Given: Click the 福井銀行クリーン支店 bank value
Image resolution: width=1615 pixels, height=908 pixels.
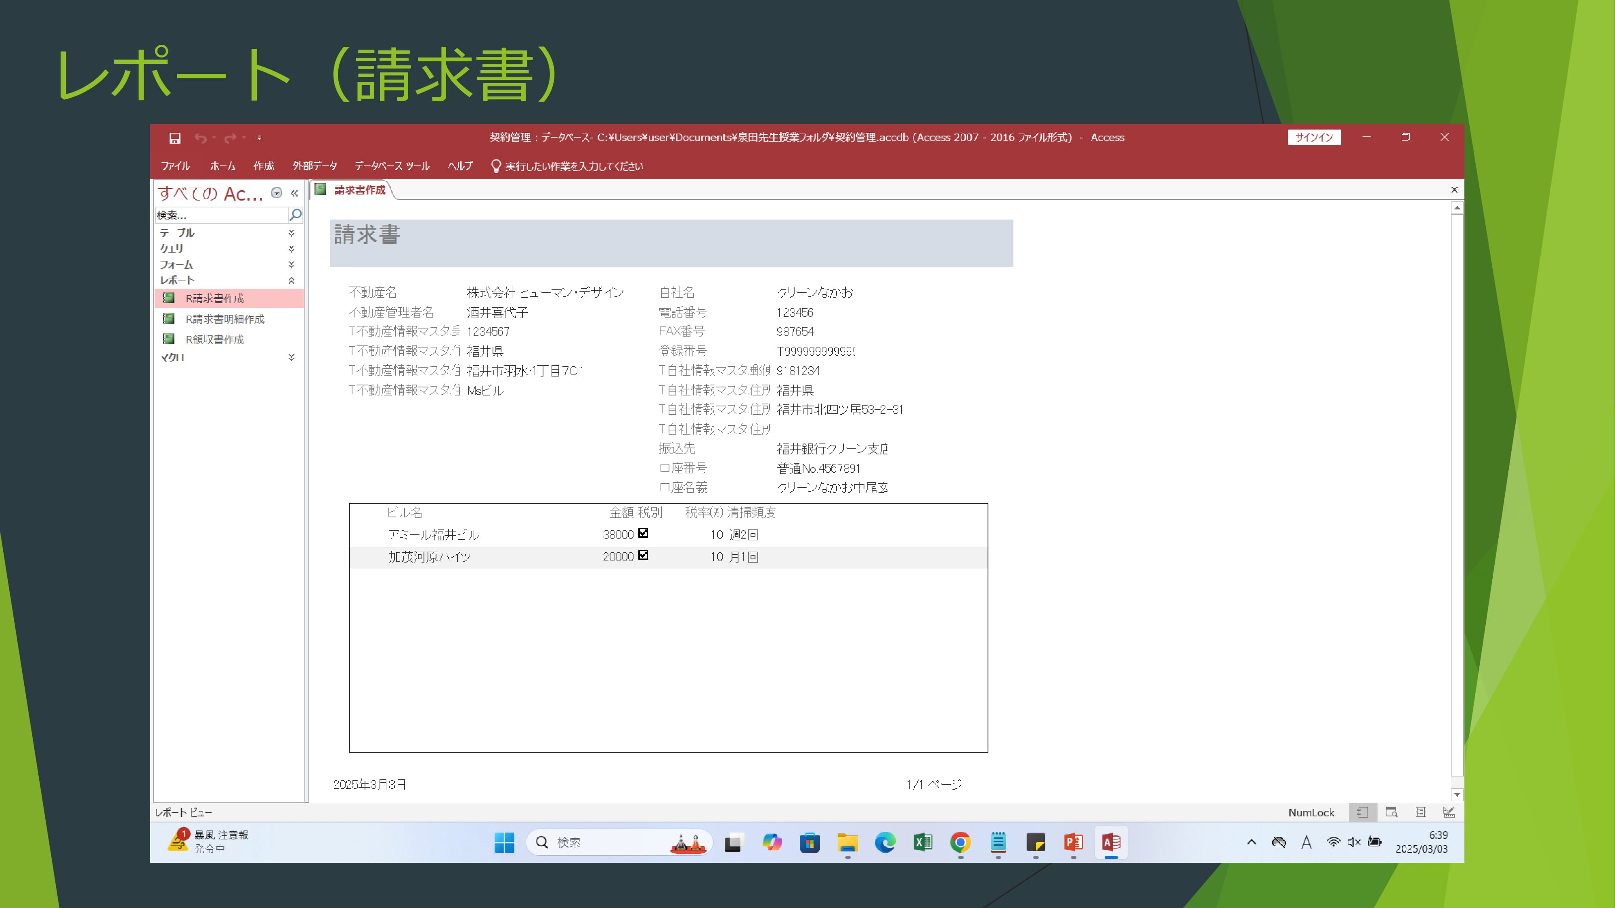Looking at the screenshot, I should point(832,449).
